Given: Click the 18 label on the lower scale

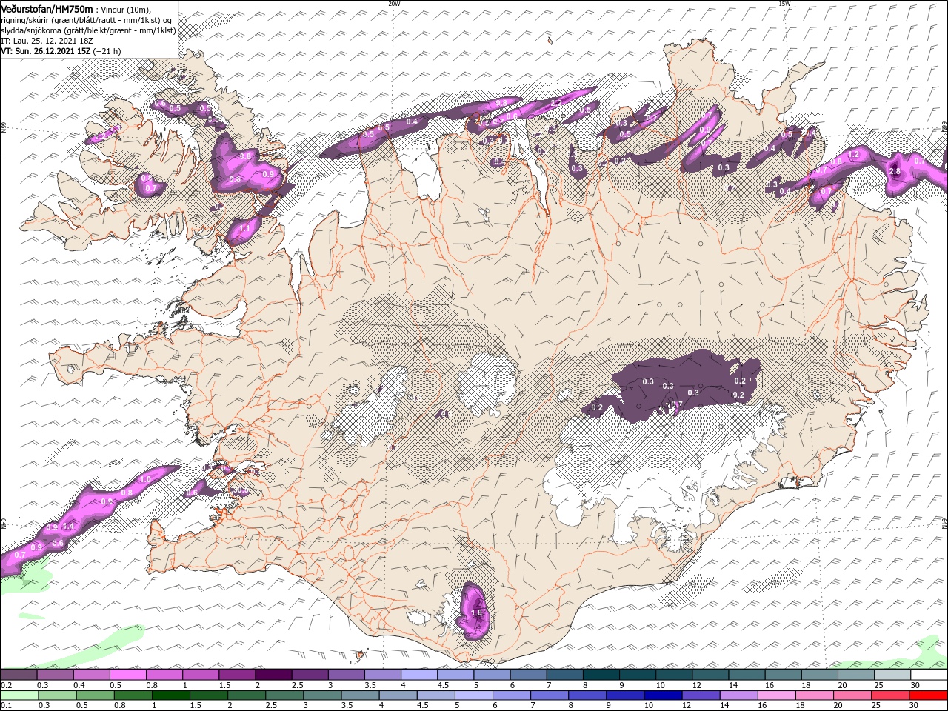Looking at the screenshot, I should [x=802, y=706].
